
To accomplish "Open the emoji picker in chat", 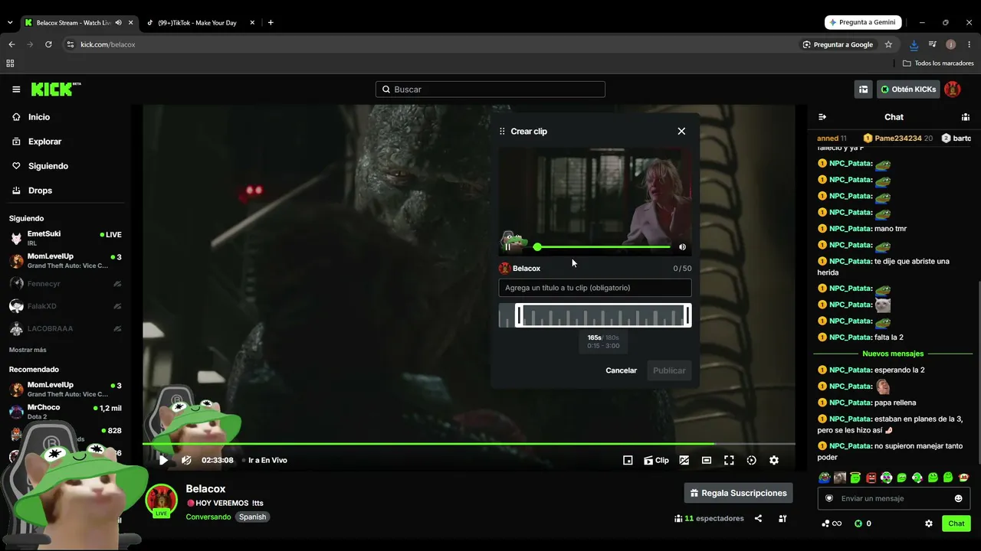I will 958,498.
